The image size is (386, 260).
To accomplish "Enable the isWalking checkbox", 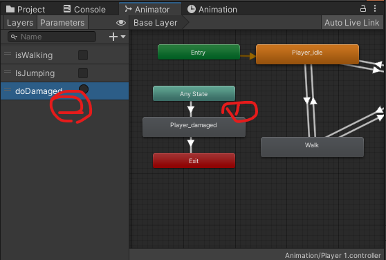I will tap(83, 55).
